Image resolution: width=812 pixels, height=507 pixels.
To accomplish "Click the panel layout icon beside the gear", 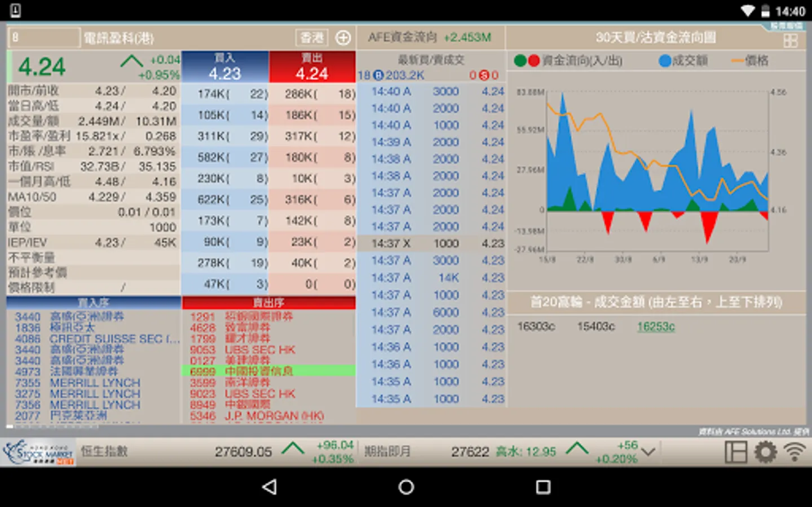I will pos(735,452).
